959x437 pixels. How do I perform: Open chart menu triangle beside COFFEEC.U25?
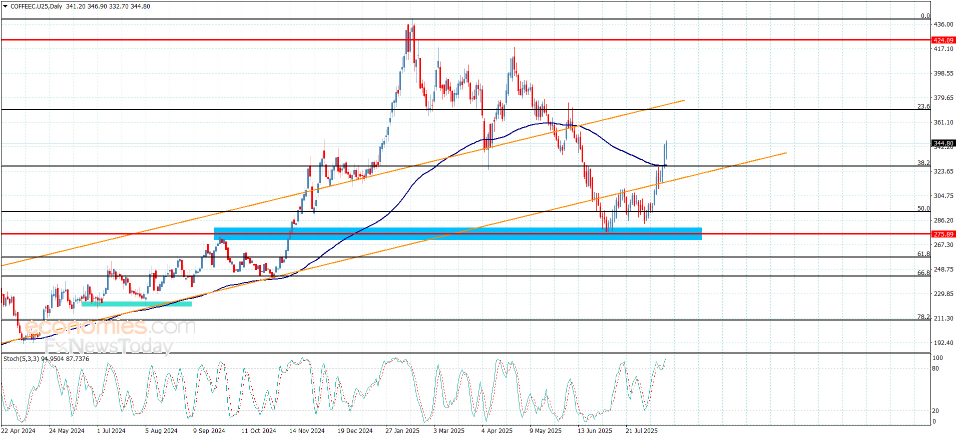(x=6, y=6)
